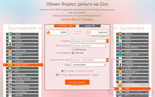Image resolution: width=155 pixels, height=97 pixels.
Task: Click the swap direction arrows between amounts
Action: pos(78,32)
